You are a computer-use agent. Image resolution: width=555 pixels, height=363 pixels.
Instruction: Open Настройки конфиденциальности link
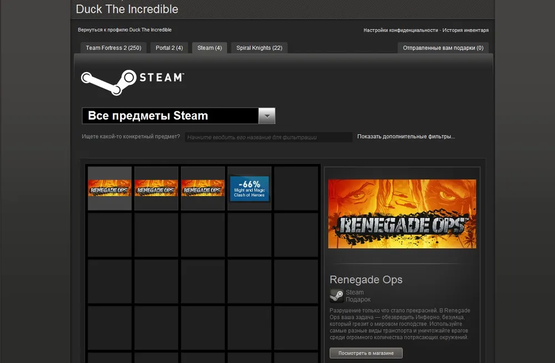[401, 30]
